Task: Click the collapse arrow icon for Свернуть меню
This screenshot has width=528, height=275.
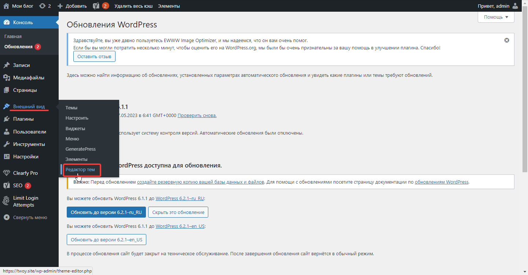Action: pyautogui.click(x=7, y=217)
